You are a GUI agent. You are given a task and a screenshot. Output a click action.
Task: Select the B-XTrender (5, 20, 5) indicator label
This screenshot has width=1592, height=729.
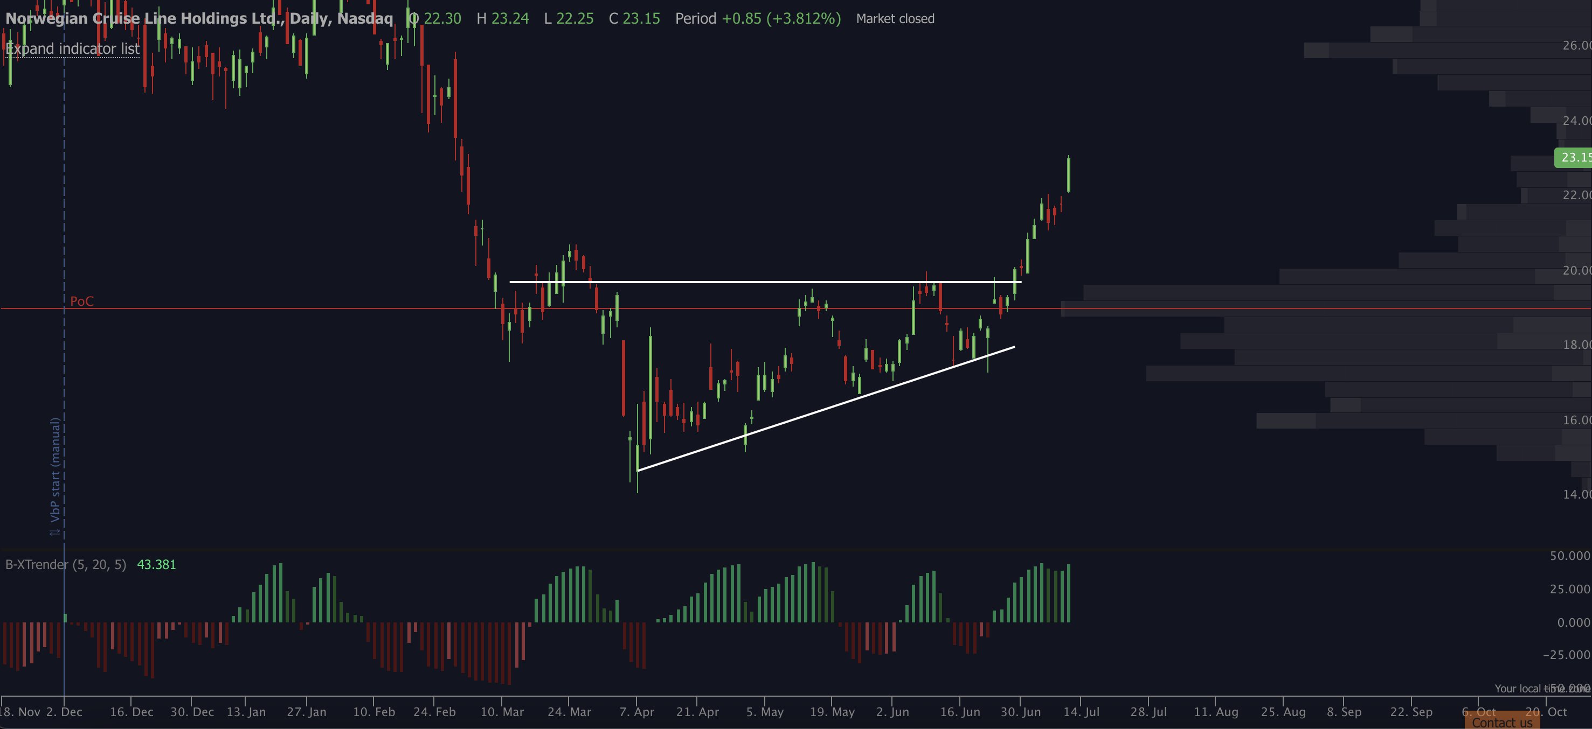66,564
